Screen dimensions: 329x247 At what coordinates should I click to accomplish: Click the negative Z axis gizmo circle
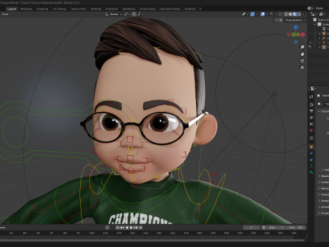click(x=296, y=42)
